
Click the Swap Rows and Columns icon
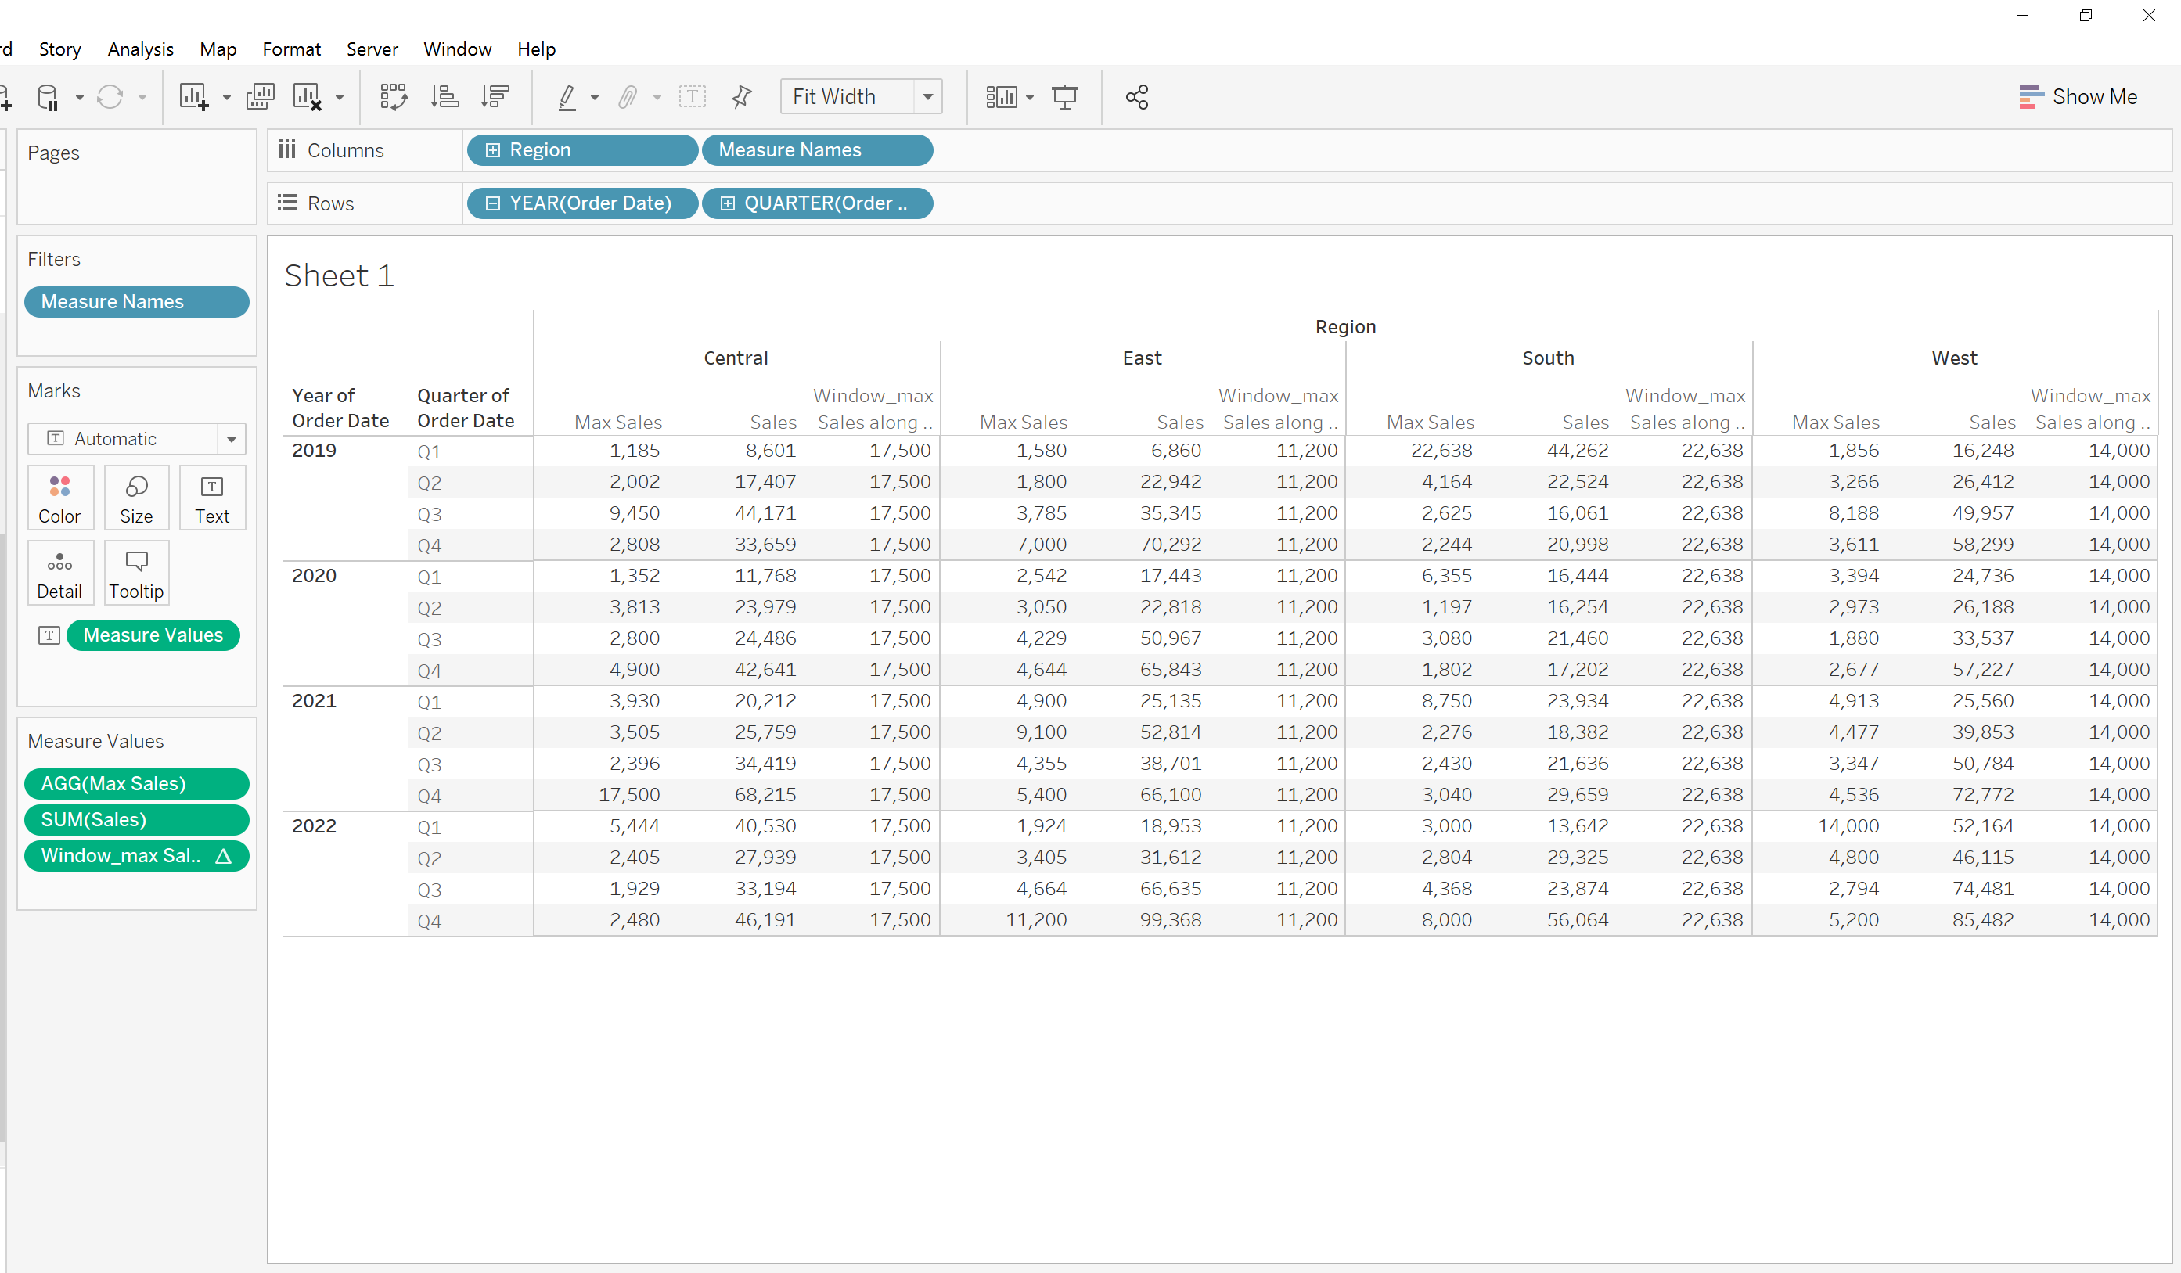click(393, 97)
